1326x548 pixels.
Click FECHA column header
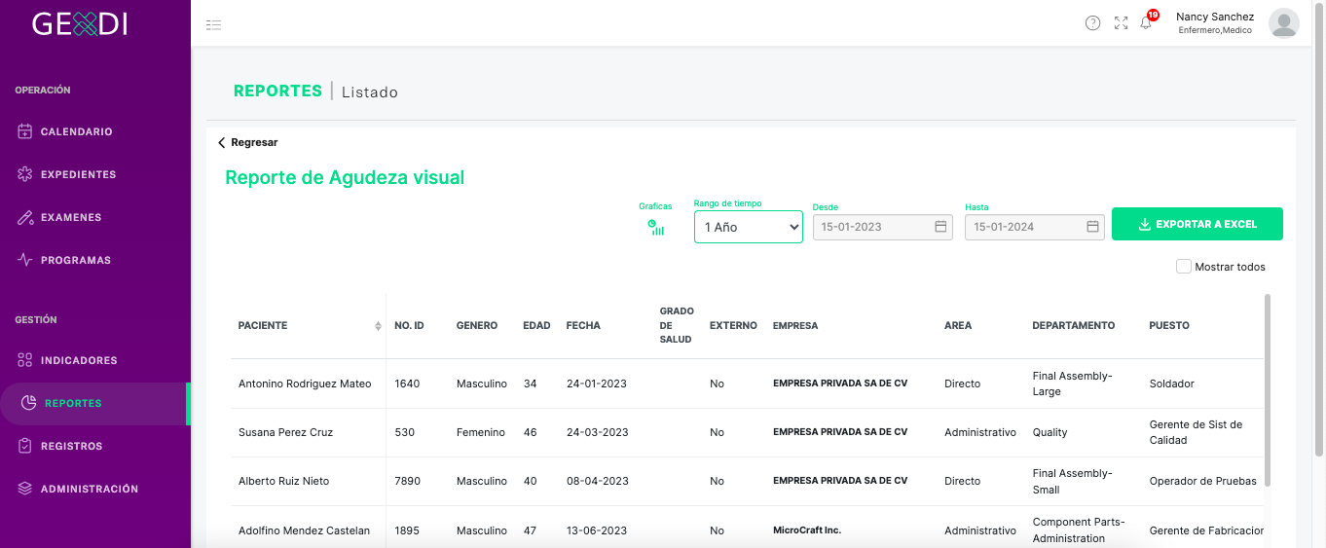583,326
